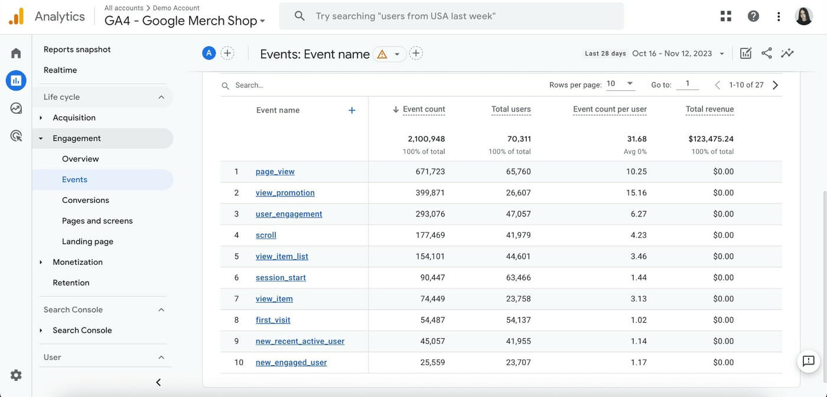The height and width of the screenshot is (397, 827).
Task: Add a comparison using plus circle
Action: pos(227,53)
